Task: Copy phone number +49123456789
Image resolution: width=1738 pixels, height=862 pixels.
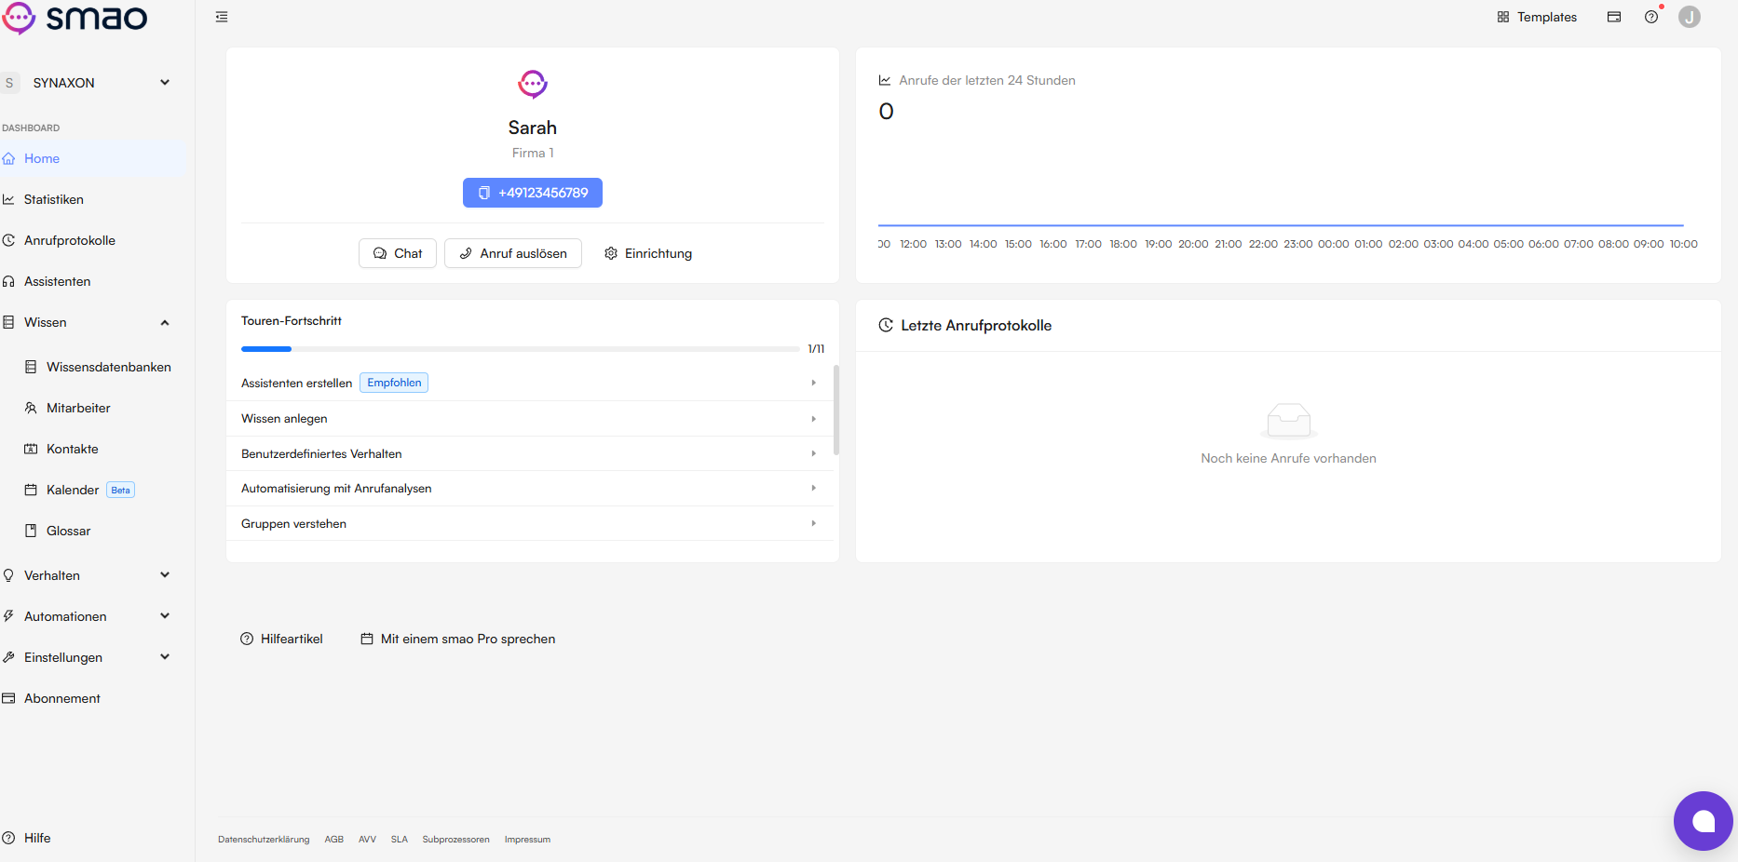Action: 533,193
